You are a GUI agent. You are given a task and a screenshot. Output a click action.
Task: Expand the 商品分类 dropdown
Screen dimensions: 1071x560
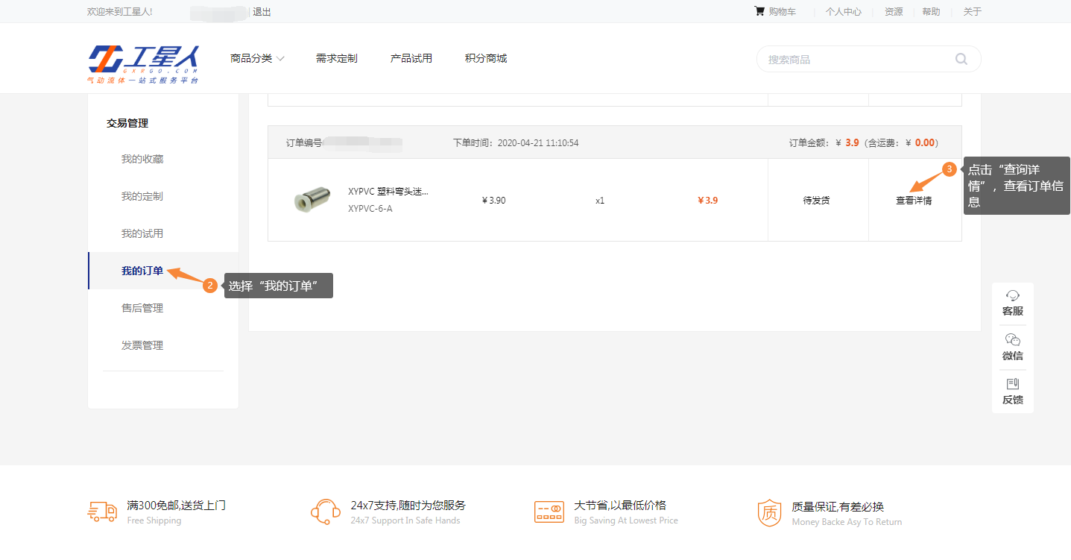pyautogui.click(x=257, y=58)
